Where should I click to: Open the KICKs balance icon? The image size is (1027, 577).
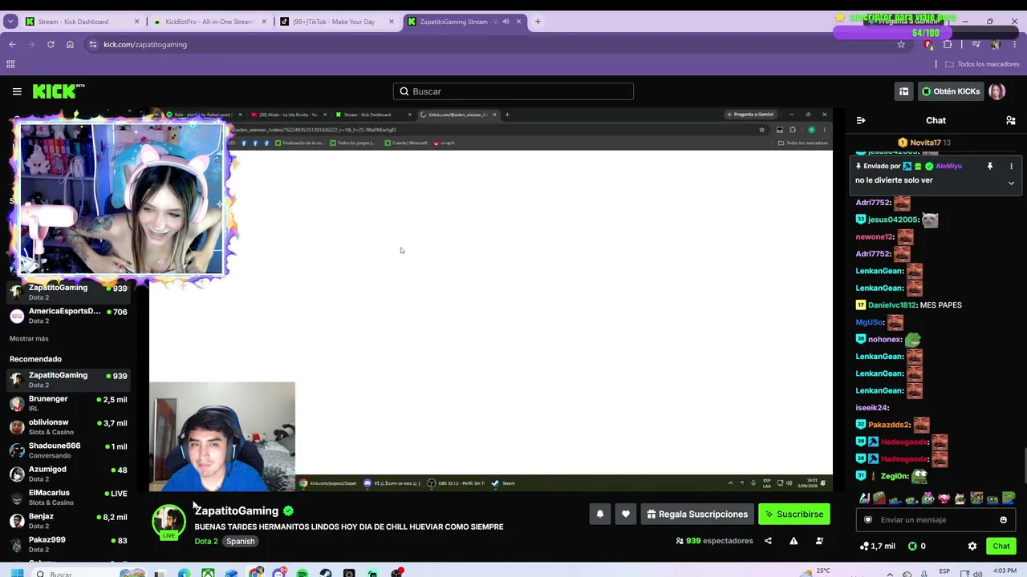pos(912,547)
